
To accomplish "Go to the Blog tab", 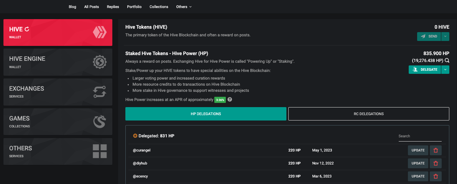I will tap(72, 7).
